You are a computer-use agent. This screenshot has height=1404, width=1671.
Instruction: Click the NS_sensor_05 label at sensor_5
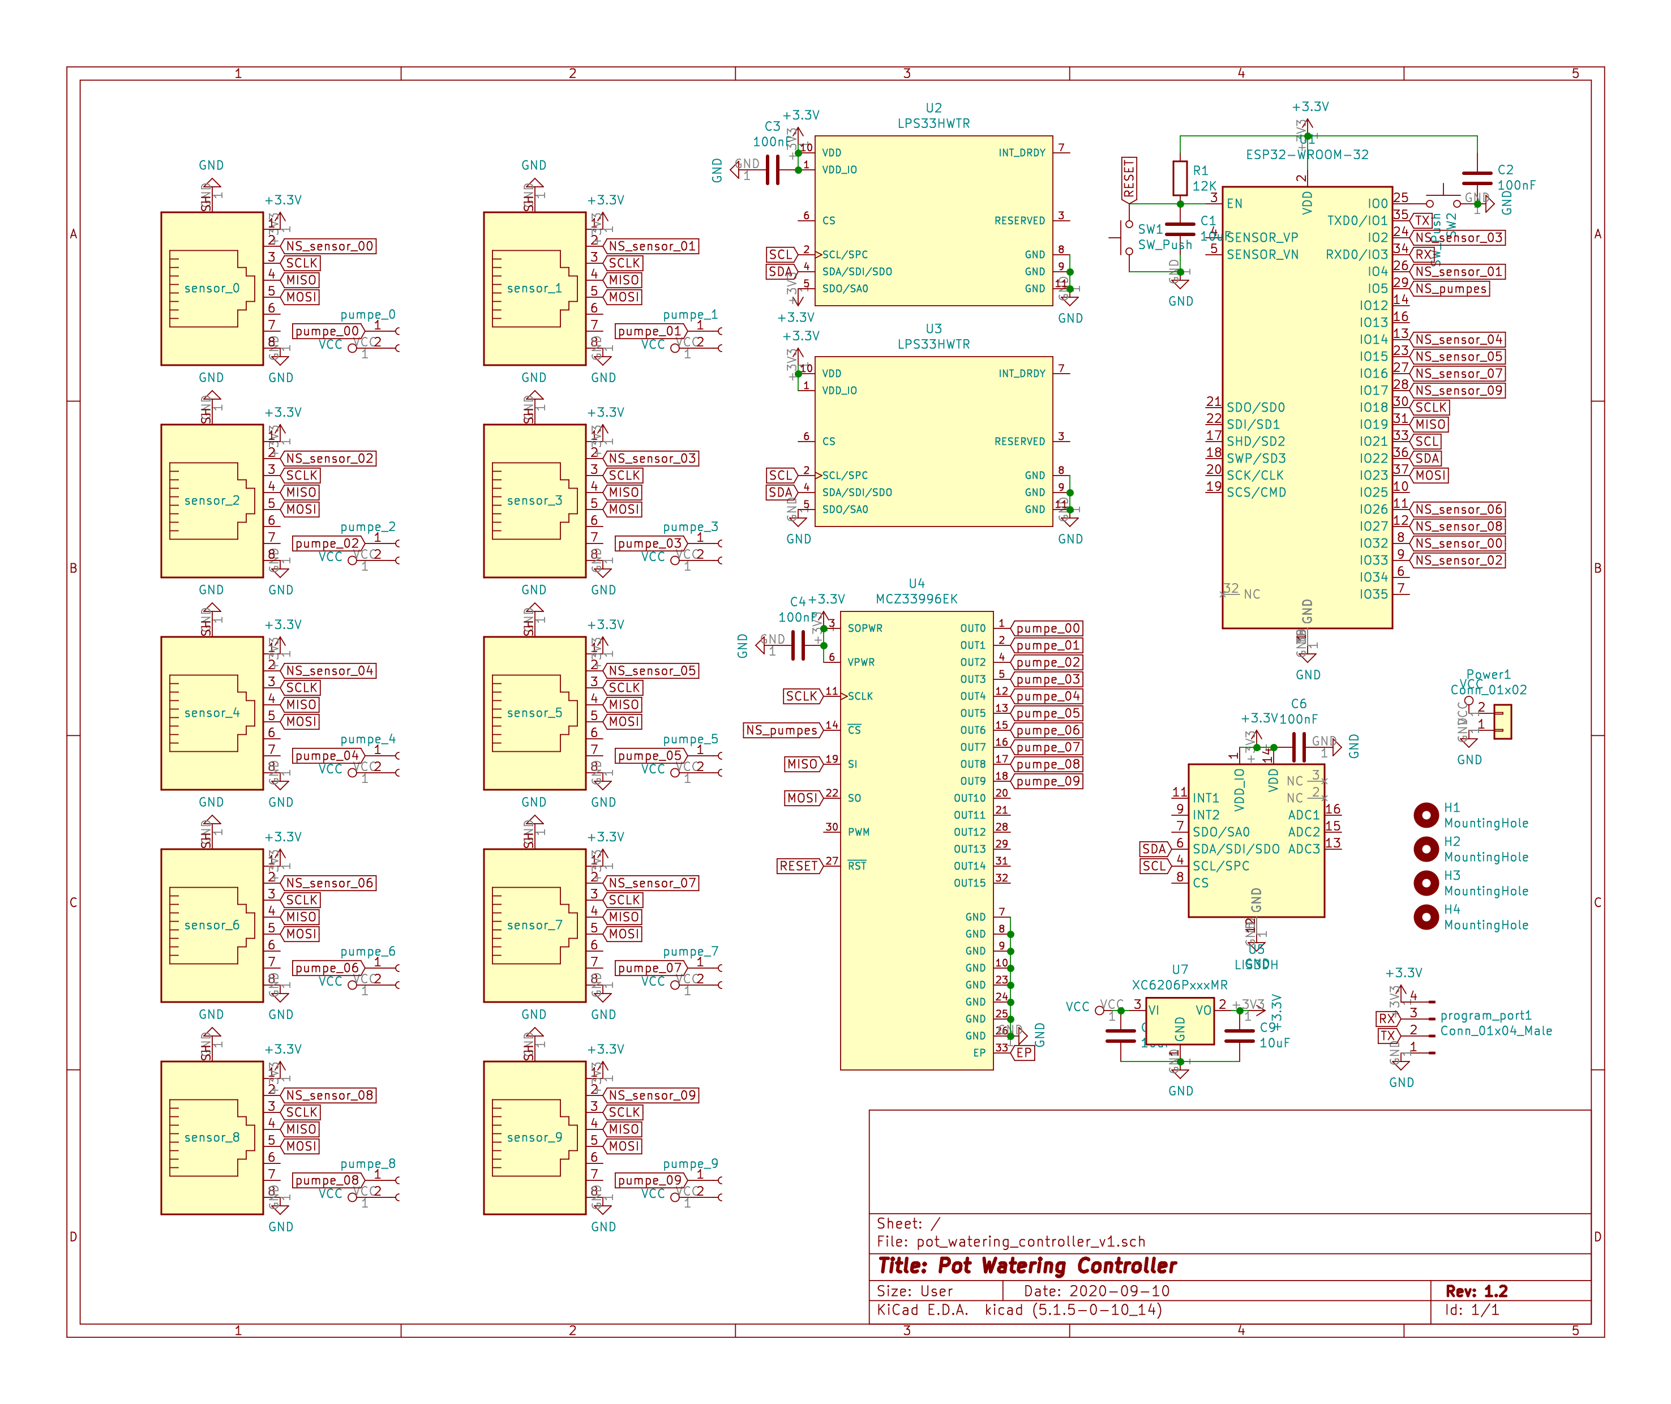point(652,671)
